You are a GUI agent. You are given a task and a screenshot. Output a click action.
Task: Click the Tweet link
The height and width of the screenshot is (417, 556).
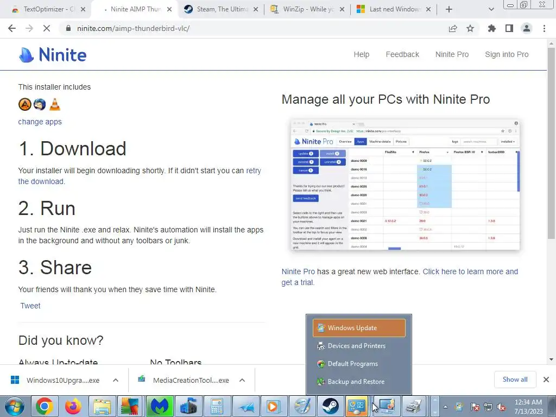(x=30, y=306)
